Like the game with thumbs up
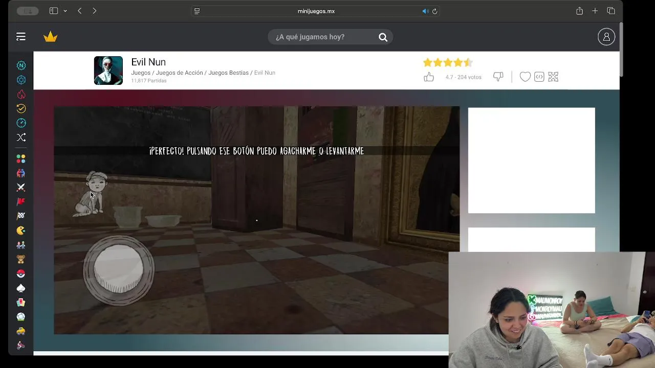Screen dimensions: 655x368 pos(429,77)
